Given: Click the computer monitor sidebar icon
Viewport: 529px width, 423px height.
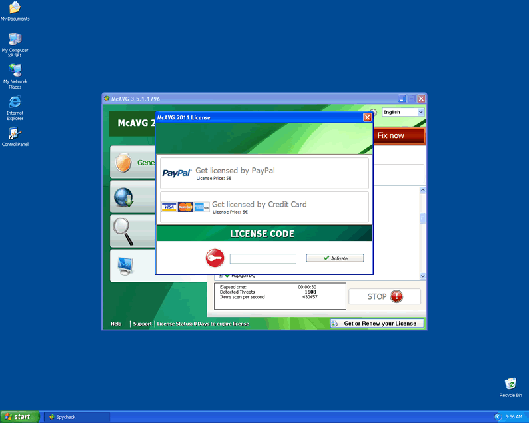Looking at the screenshot, I should click(x=125, y=265).
